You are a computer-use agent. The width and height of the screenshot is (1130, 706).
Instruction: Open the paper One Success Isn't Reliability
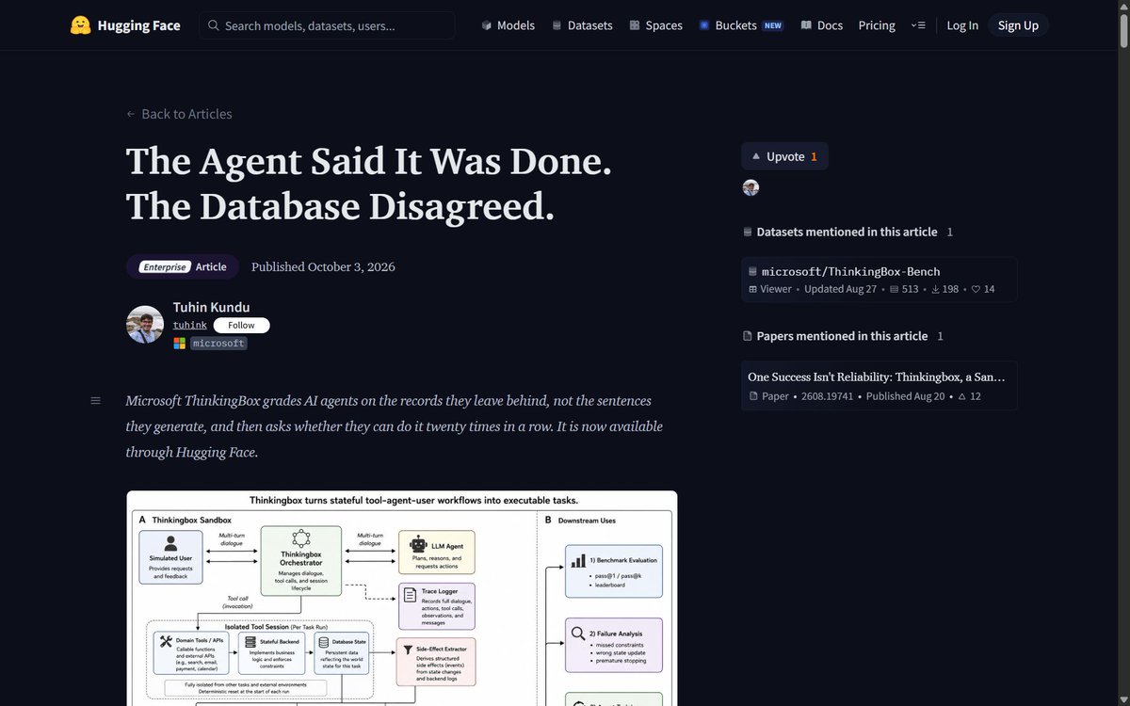tap(880, 386)
